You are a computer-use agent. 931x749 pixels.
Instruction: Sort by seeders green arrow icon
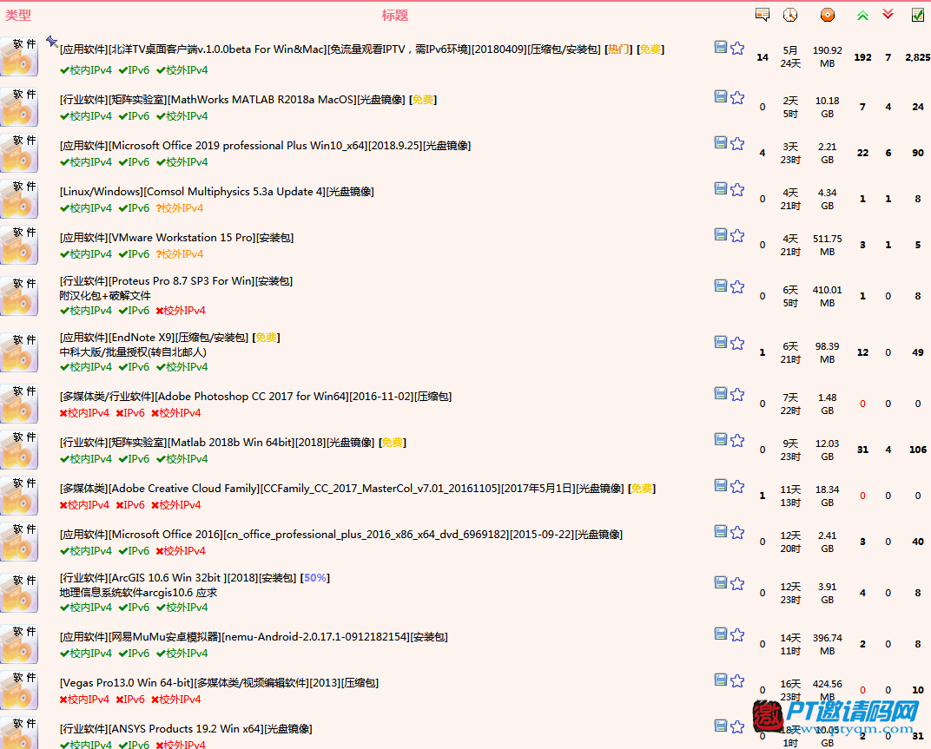point(862,16)
